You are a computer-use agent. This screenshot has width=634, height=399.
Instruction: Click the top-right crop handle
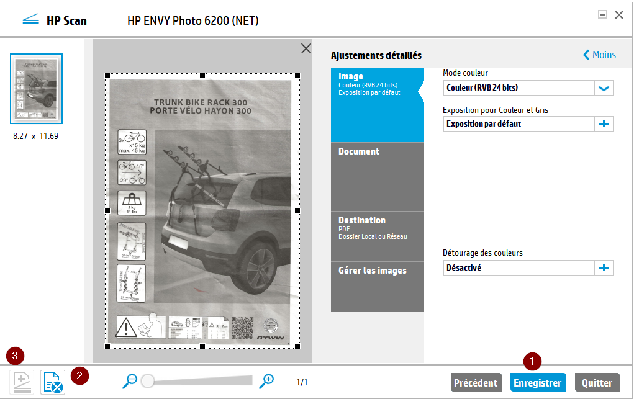(x=297, y=76)
